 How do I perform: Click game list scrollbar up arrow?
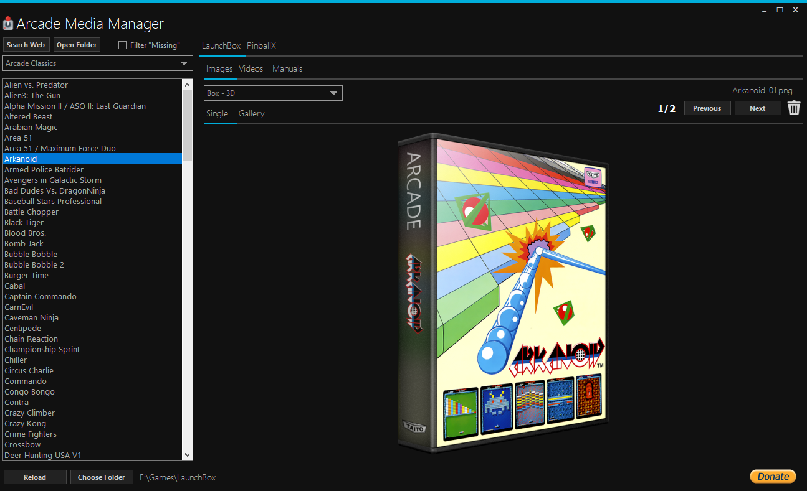click(188, 84)
